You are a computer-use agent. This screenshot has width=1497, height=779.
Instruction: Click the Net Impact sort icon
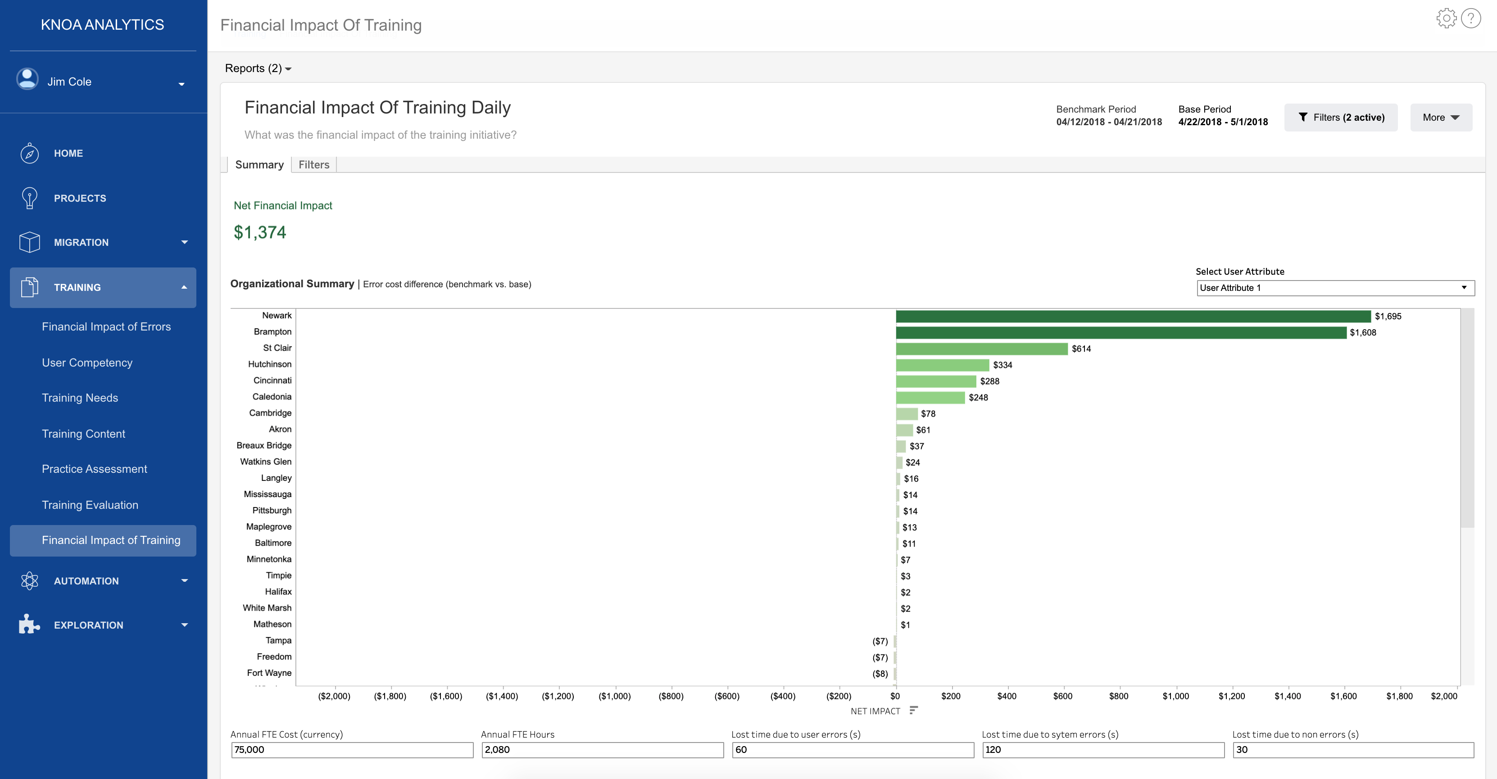(913, 711)
